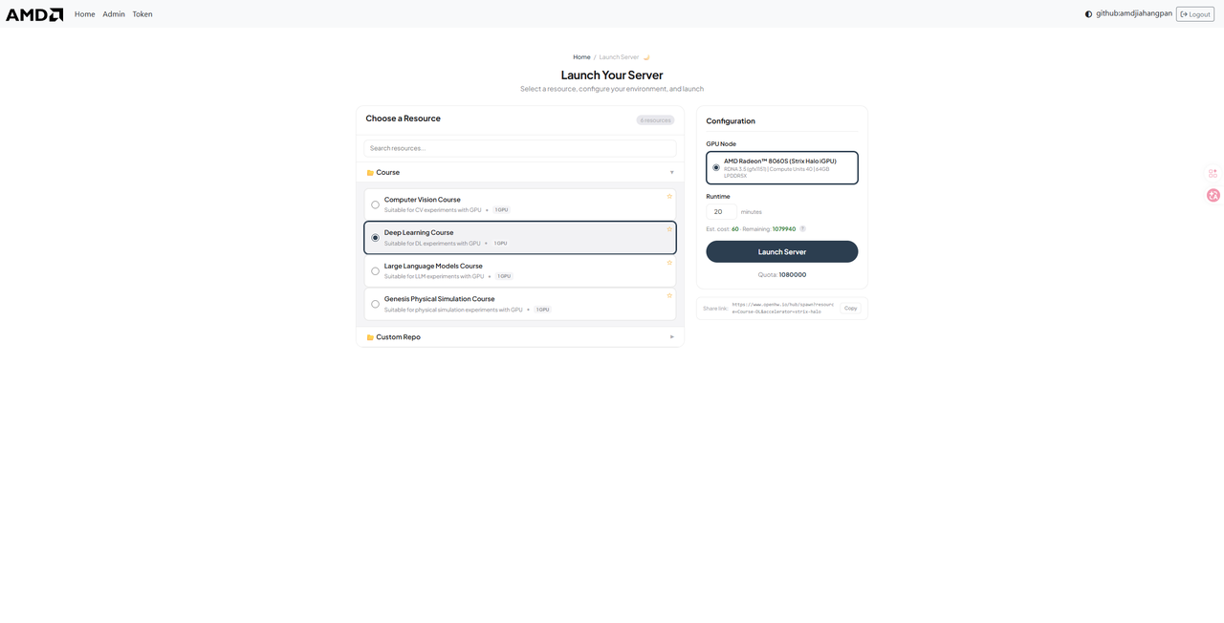Viewport: 1224px width, 623px height.
Task: Expand the Custom Repo section arrow
Action: click(672, 337)
